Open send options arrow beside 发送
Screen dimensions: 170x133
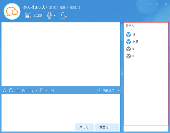pos(117,127)
